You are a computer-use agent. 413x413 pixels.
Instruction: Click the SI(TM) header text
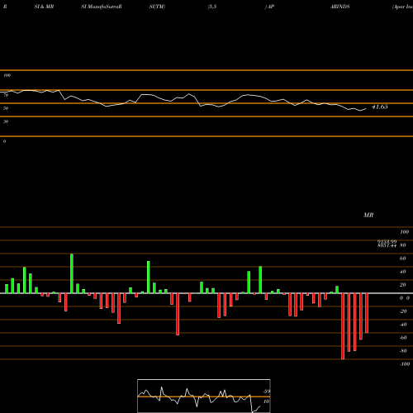[157, 7]
